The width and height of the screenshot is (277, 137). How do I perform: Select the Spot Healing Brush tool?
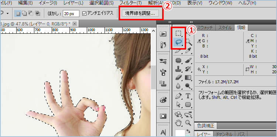[x=178, y=60]
